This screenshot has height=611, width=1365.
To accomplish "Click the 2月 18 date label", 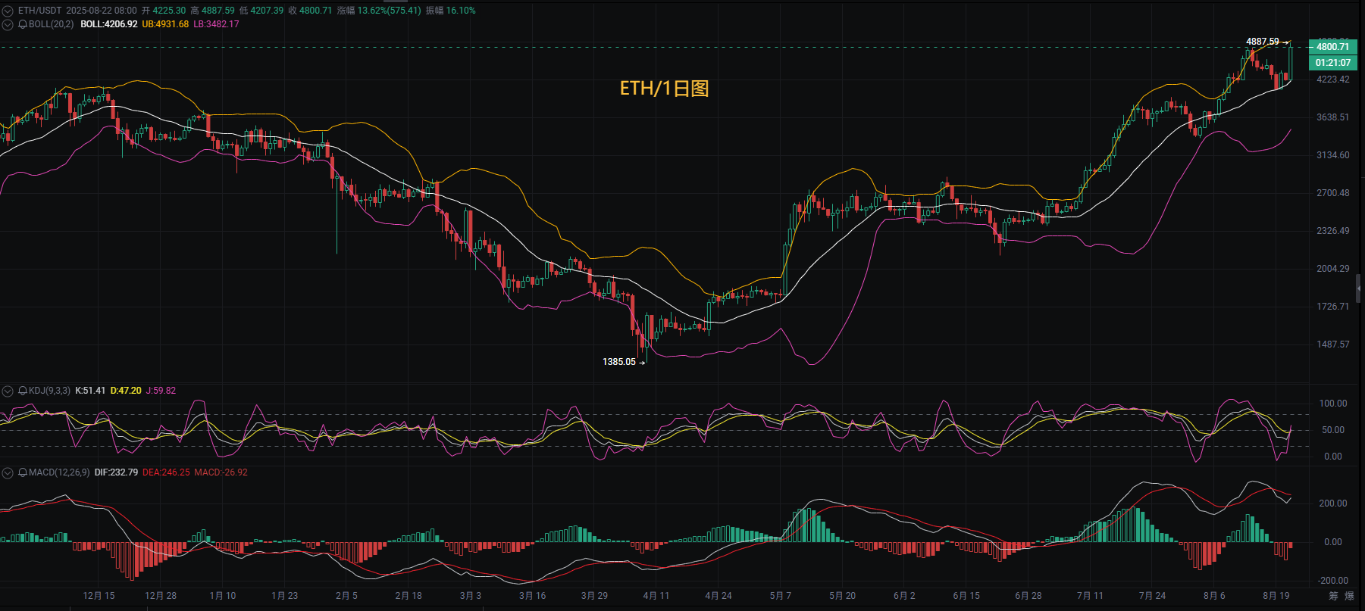I will click(409, 596).
